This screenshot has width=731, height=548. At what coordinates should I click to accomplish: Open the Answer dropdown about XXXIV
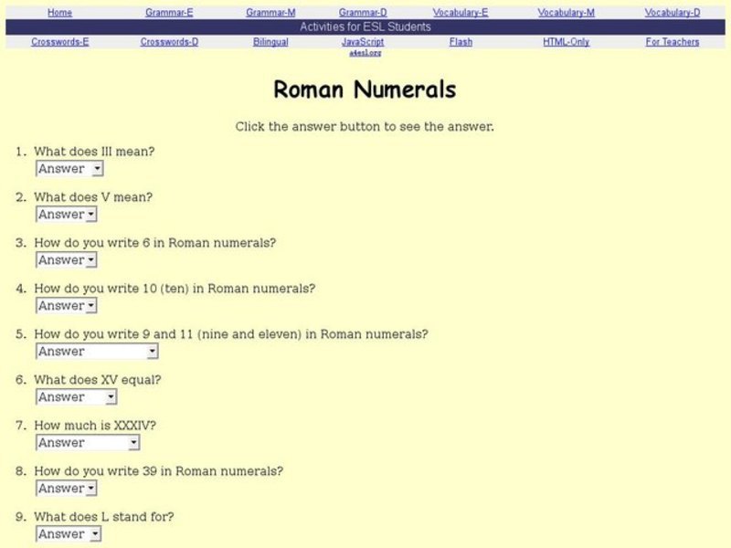click(87, 442)
